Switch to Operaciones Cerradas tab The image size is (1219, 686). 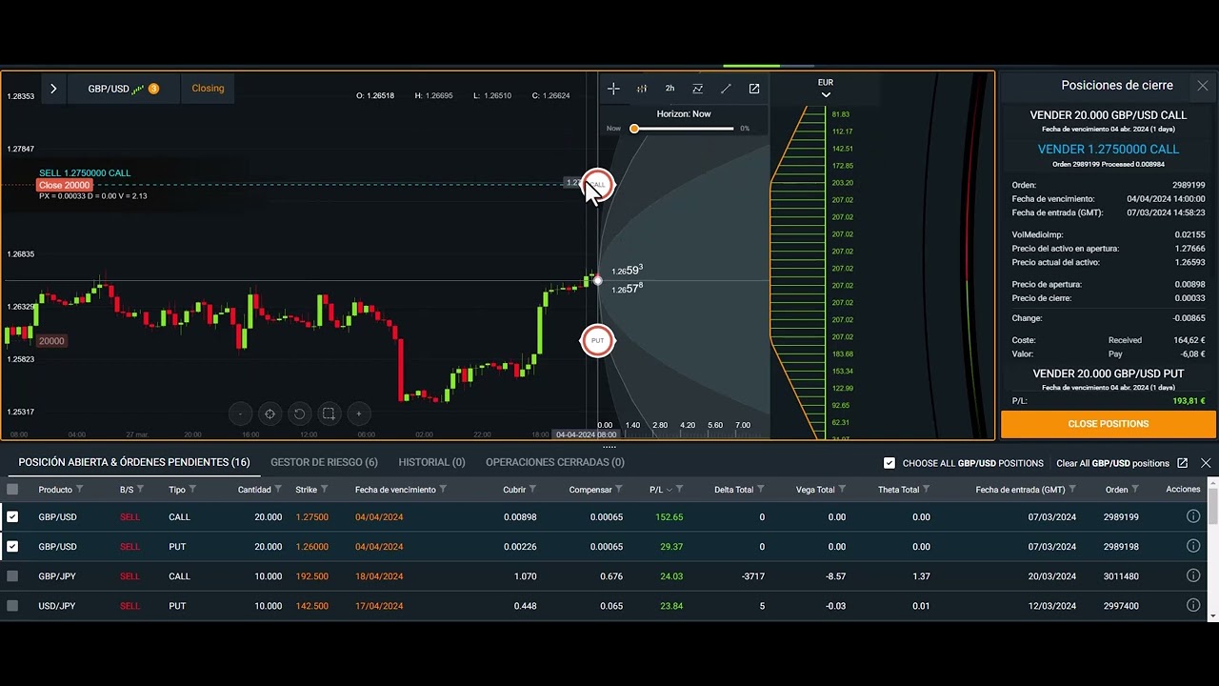(555, 462)
